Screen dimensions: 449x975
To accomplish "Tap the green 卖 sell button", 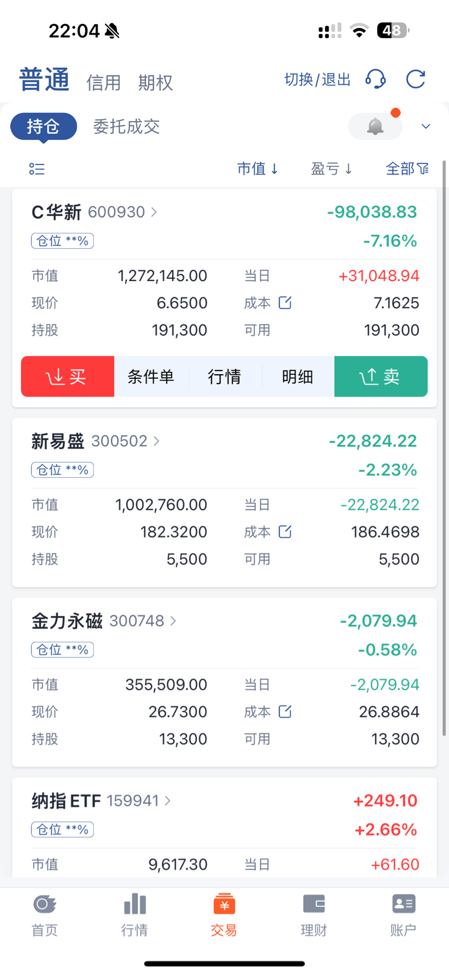I will pos(381,377).
